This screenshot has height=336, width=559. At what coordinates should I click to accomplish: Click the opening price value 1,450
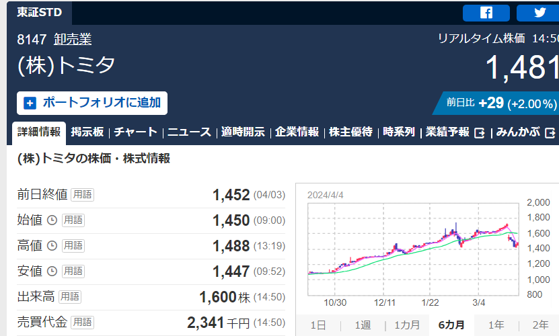[231, 220]
